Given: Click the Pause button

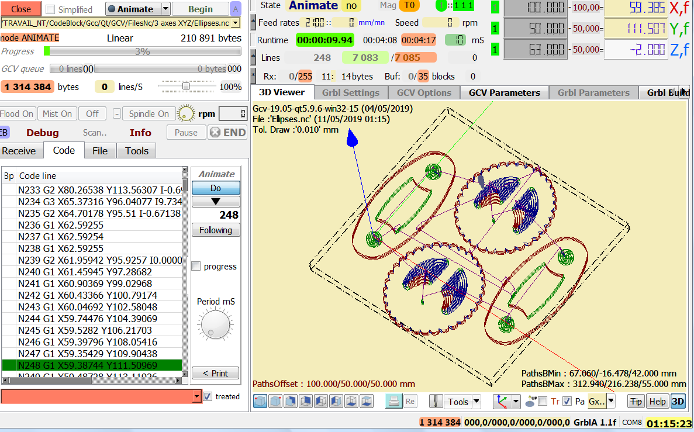Looking at the screenshot, I should point(186,132).
